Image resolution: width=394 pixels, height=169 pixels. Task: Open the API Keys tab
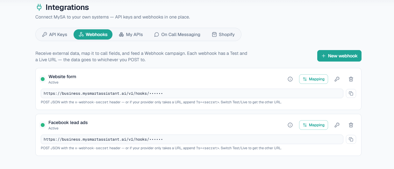[x=54, y=34]
